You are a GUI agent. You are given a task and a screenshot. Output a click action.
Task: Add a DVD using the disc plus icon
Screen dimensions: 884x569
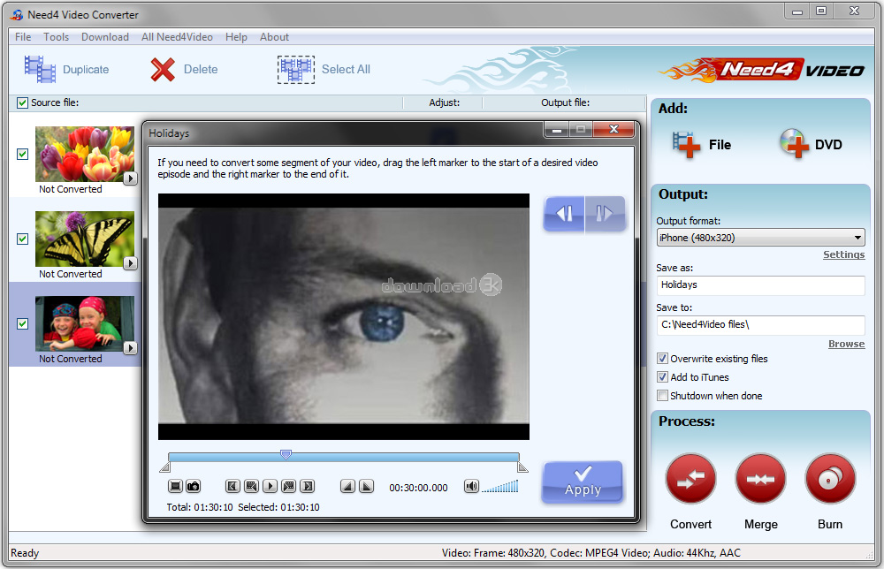[794, 144]
